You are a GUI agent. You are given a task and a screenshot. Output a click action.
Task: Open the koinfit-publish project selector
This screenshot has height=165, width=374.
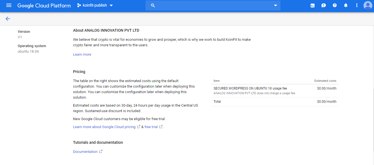[x=95, y=6]
